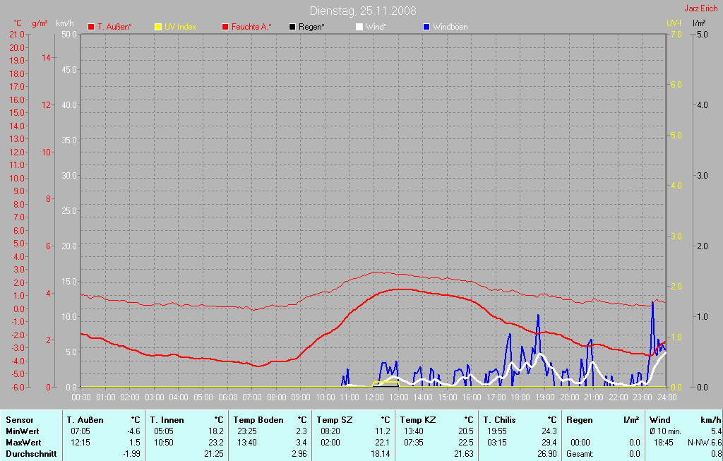Click the white Wind legend swatch
723x461 pixels.
pyautogui.click(x=359, y=27)
